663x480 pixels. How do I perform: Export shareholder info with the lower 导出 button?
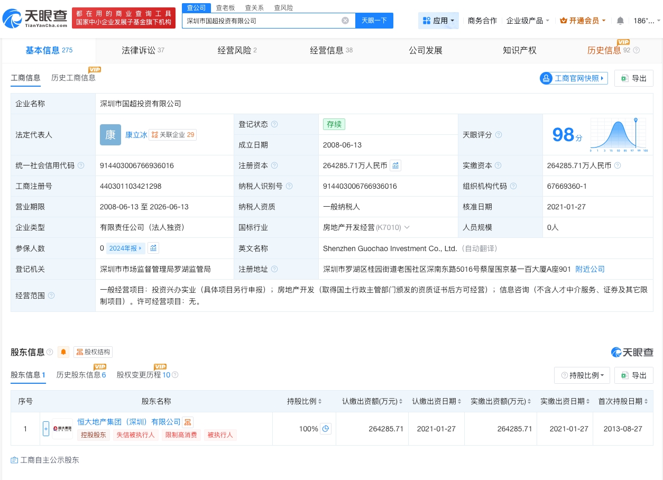point(634,375)
